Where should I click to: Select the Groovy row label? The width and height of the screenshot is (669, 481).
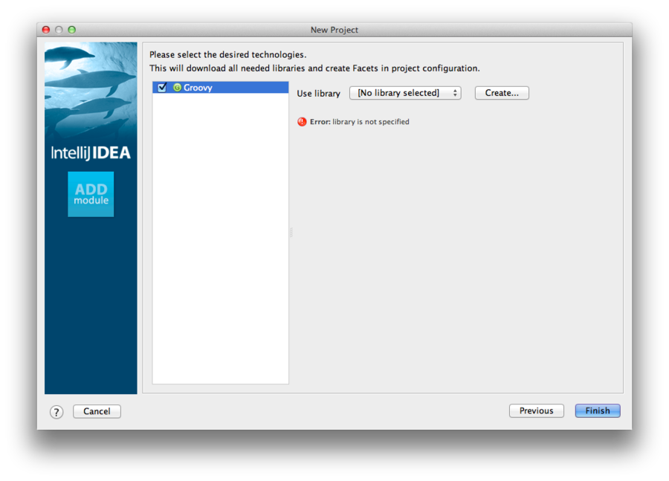click(x=198, y=88)
